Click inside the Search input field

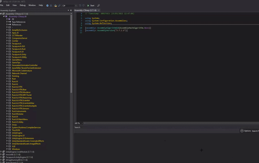155,131
